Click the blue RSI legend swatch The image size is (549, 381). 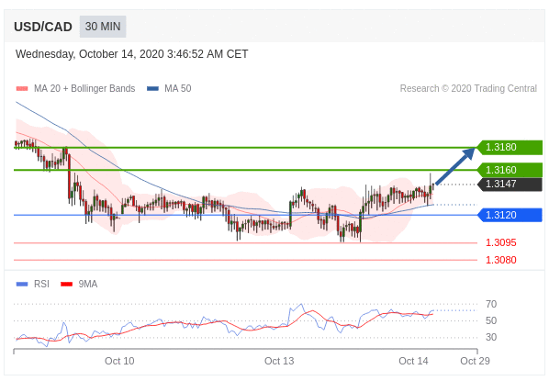pos(22,284)
